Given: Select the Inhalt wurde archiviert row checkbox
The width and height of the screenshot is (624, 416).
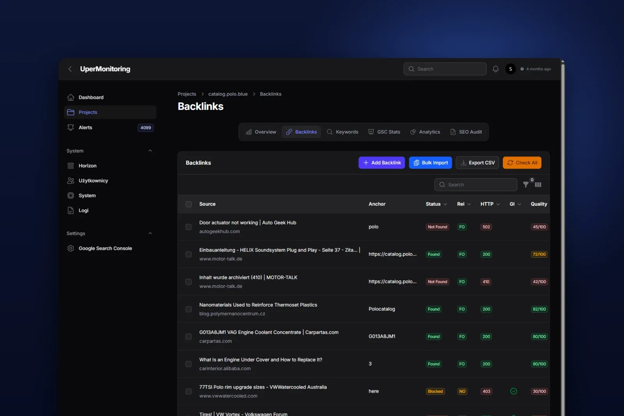Looking at the screenshot, I should [188, 282].
